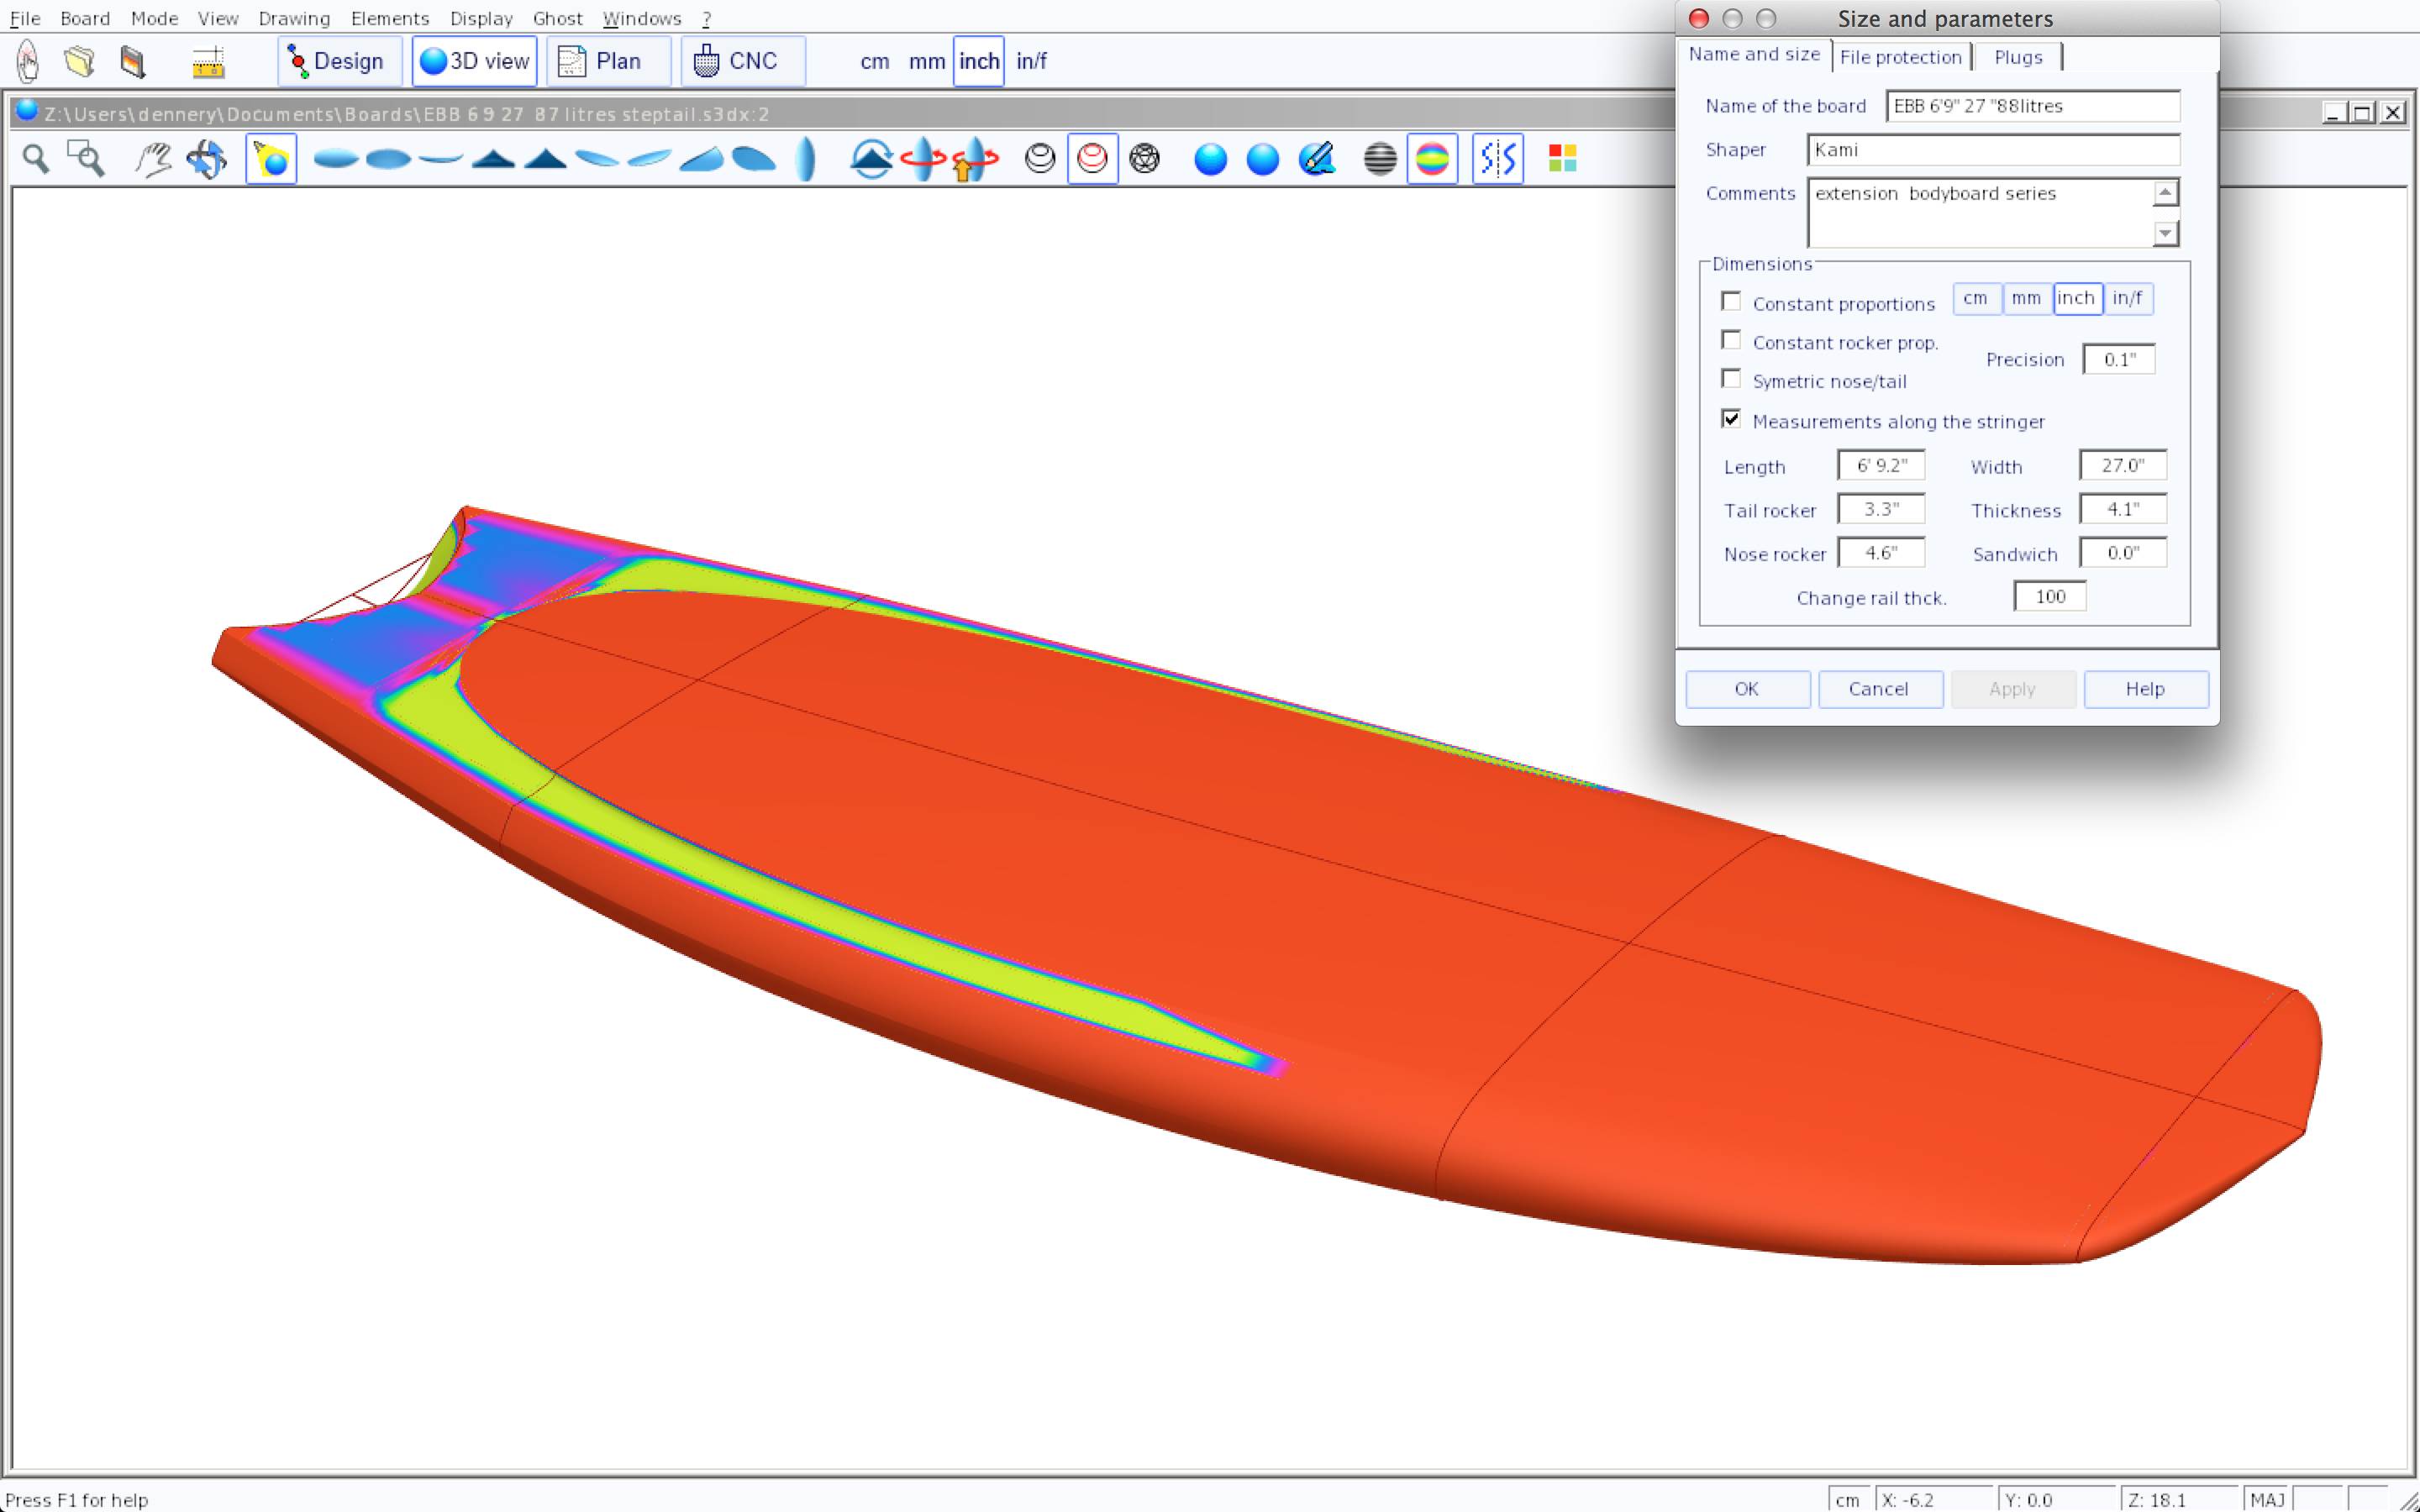
Task: Click Comments box scroll up arrow
Action: (x=2165, y=192)
